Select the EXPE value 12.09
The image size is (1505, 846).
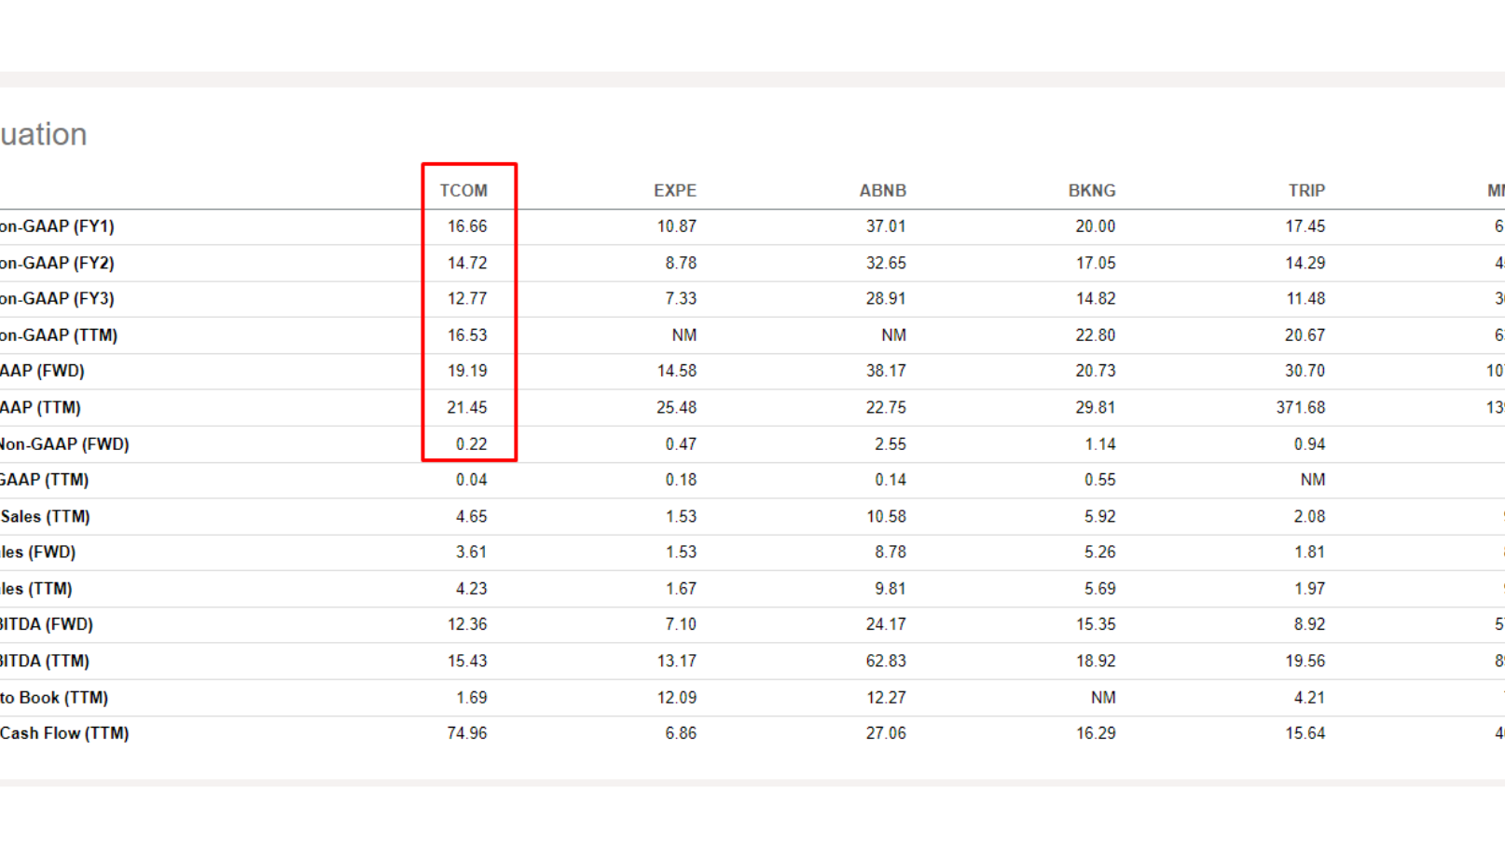coord(677,697)
